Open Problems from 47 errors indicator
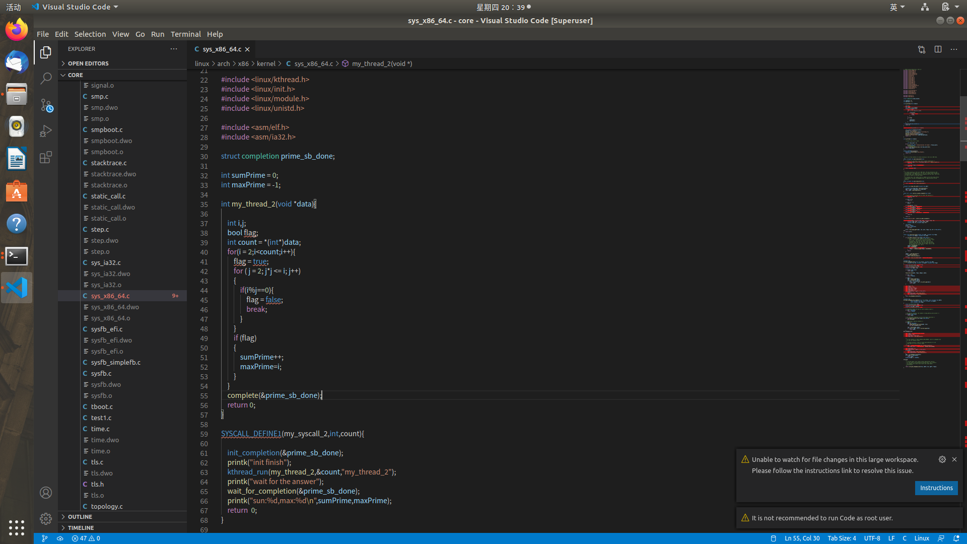The height and width of the screenshot is (544, 967). (86, 538)
